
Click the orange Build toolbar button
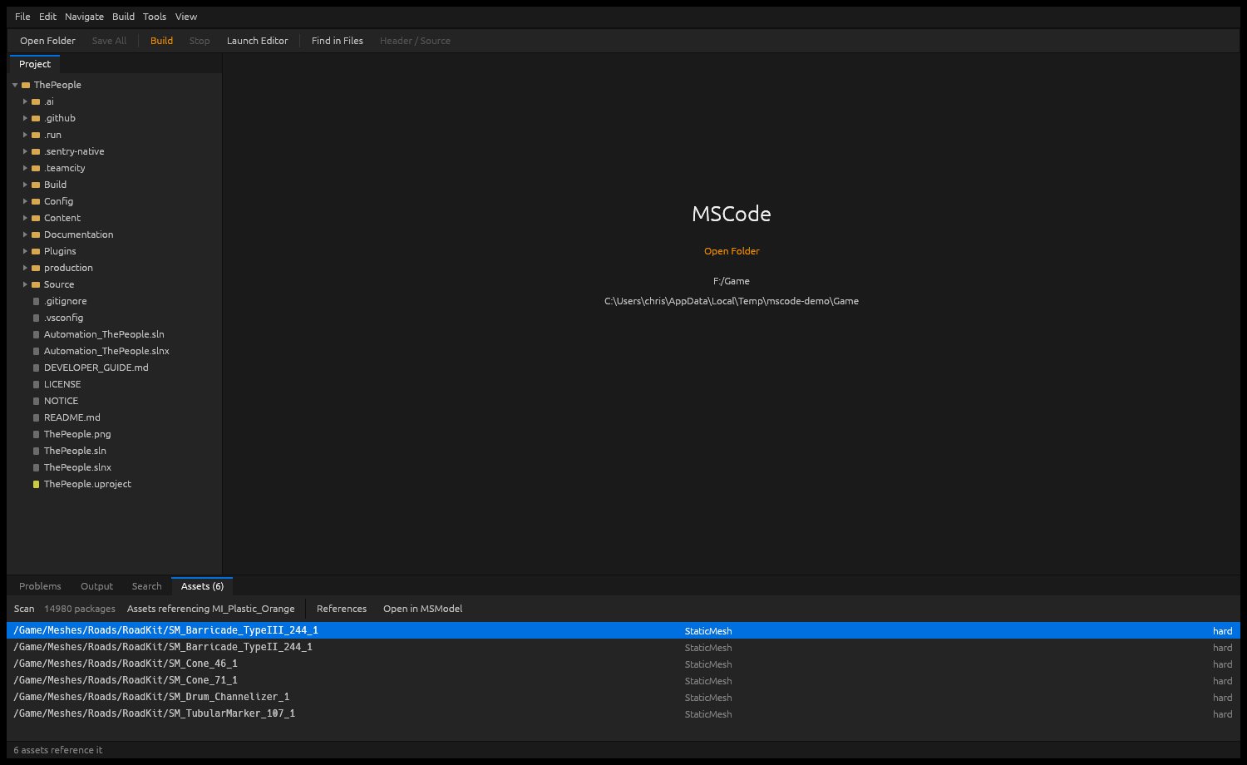coord(161,41)
